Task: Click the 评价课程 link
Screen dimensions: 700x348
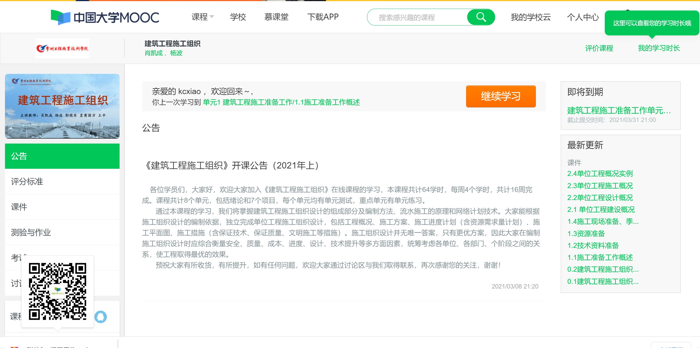Action: click(599, 48)
